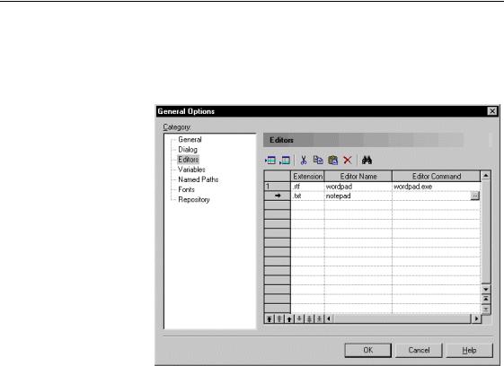Screen dimensions: 504x366
Task: Select Editors category in tree
Action: (x=189, y=160)
